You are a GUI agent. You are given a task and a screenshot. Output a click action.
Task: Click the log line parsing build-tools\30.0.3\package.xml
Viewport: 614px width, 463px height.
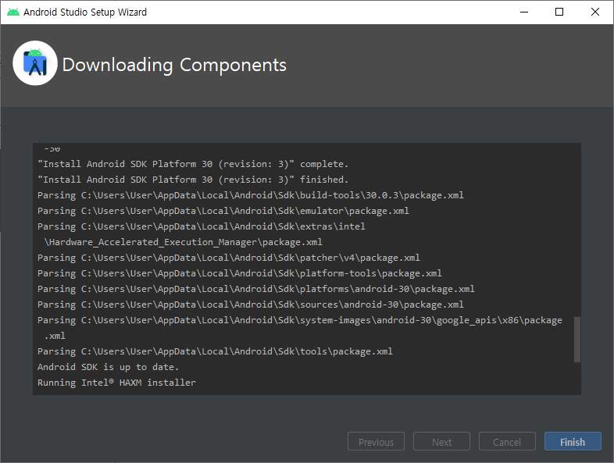coord(251,195)
